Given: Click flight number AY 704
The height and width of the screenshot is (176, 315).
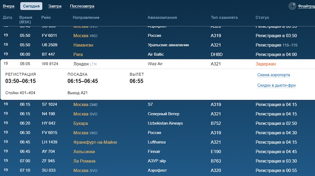Looking at the screenshot, I should 48,151.
